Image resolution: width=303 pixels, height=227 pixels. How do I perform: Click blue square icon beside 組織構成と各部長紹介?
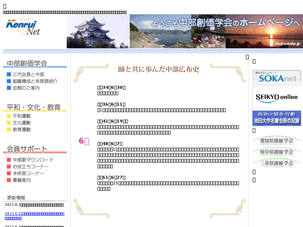point(9,81)
